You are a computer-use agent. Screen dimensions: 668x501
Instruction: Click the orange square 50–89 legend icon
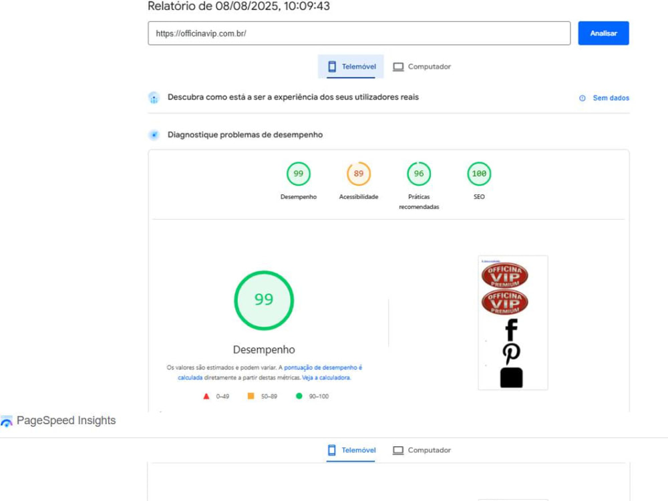251,396
